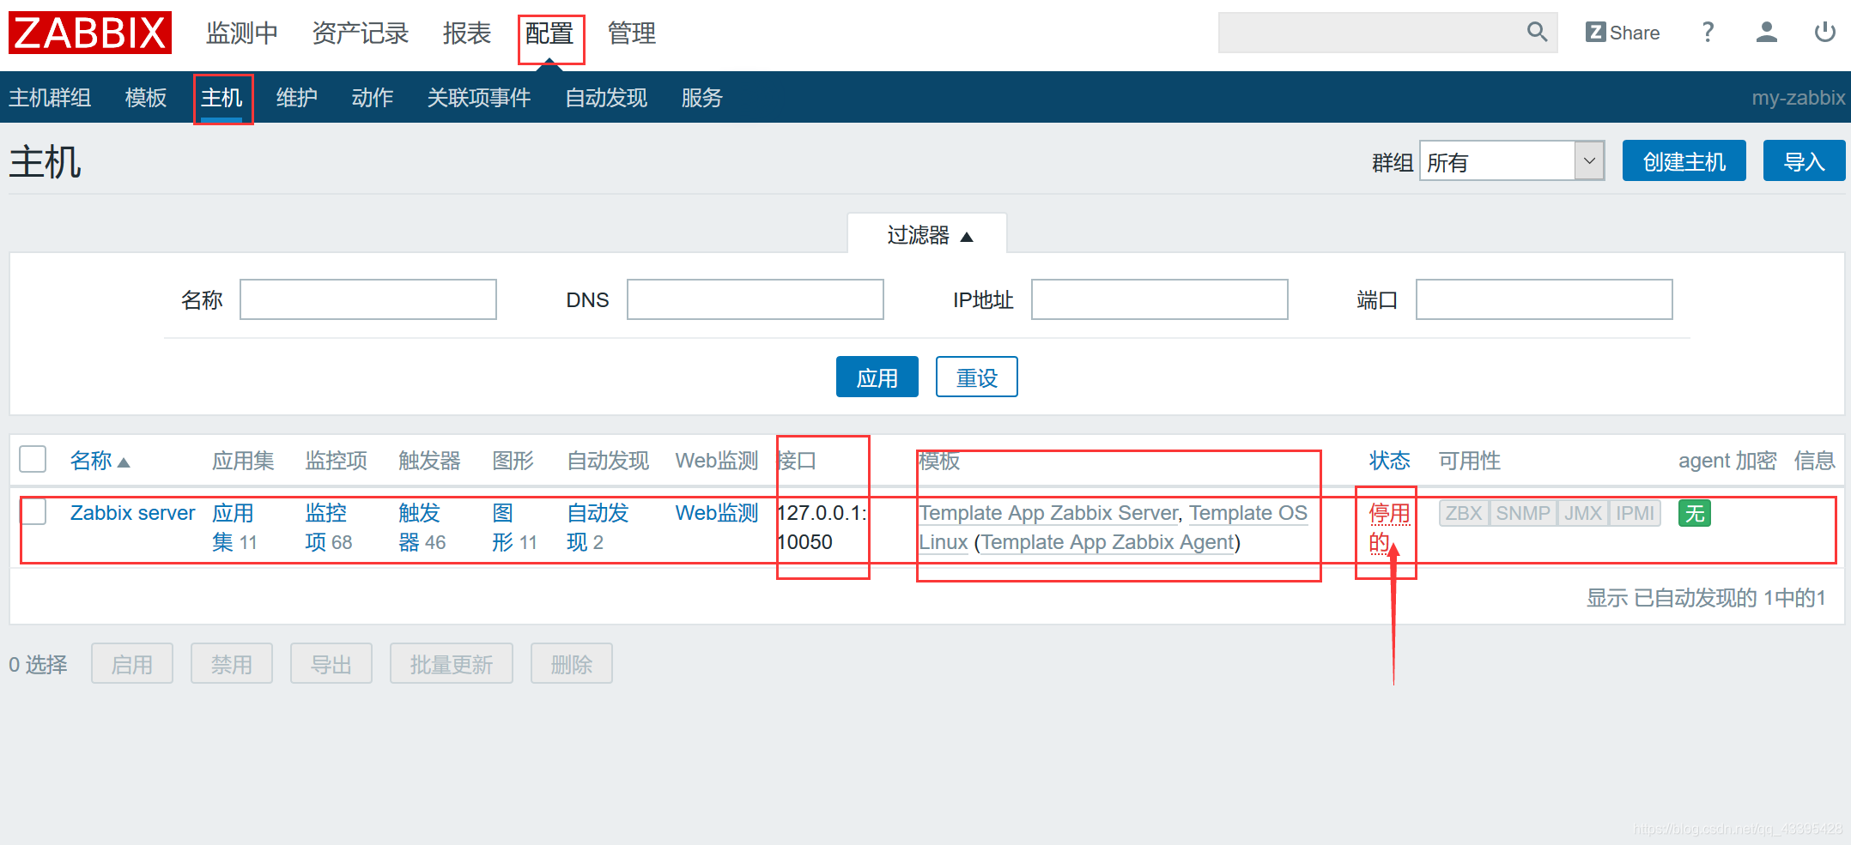Click the IPMI availability indicator
1851x845 pixels.
pyautogui.click(x=1635, y=513)
